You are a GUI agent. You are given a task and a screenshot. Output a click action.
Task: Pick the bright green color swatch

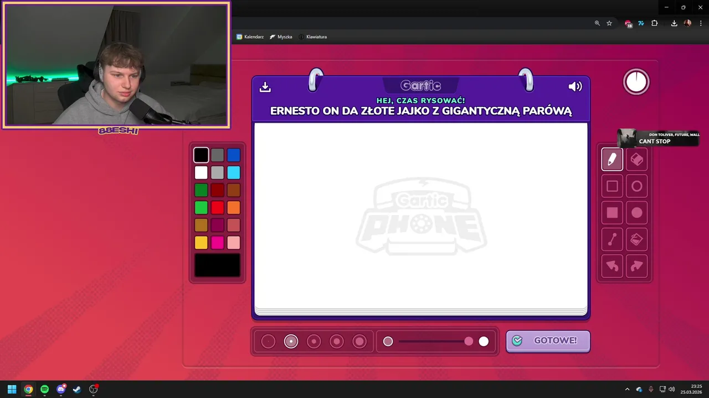point(201,208)
